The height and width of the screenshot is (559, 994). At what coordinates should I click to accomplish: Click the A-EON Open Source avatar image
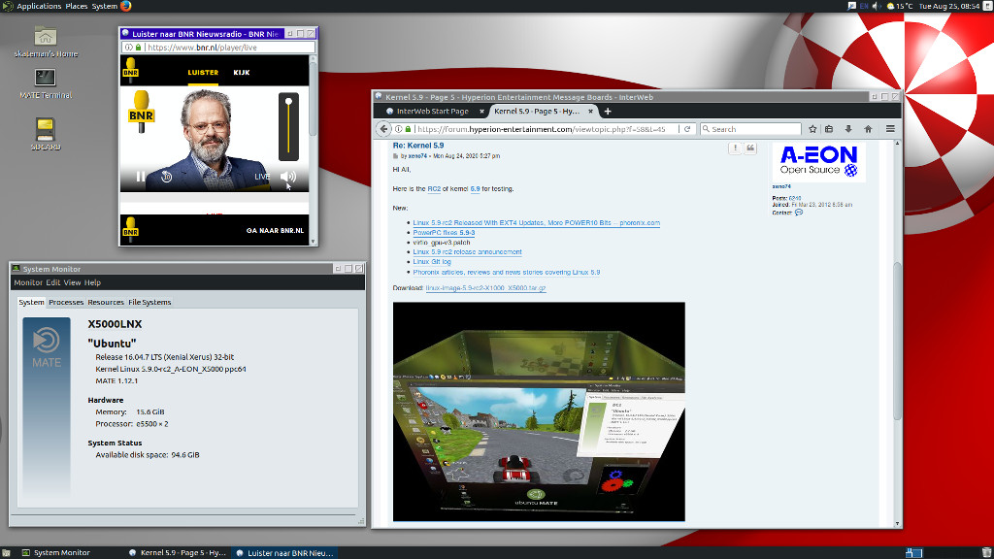819,162
